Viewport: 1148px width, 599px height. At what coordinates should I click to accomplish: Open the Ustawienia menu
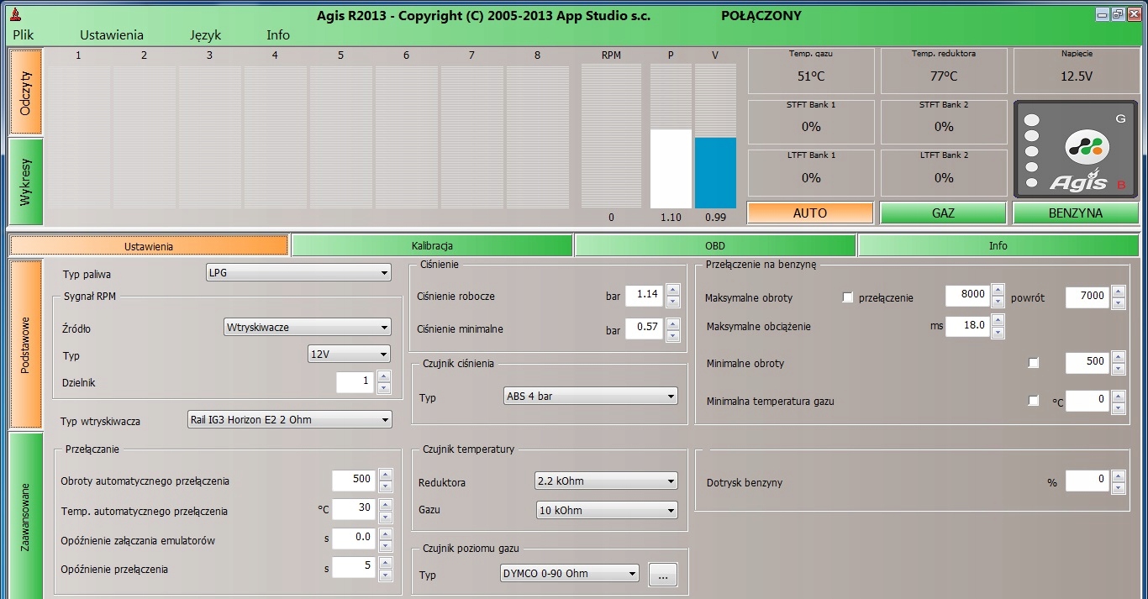click(112, 35)
